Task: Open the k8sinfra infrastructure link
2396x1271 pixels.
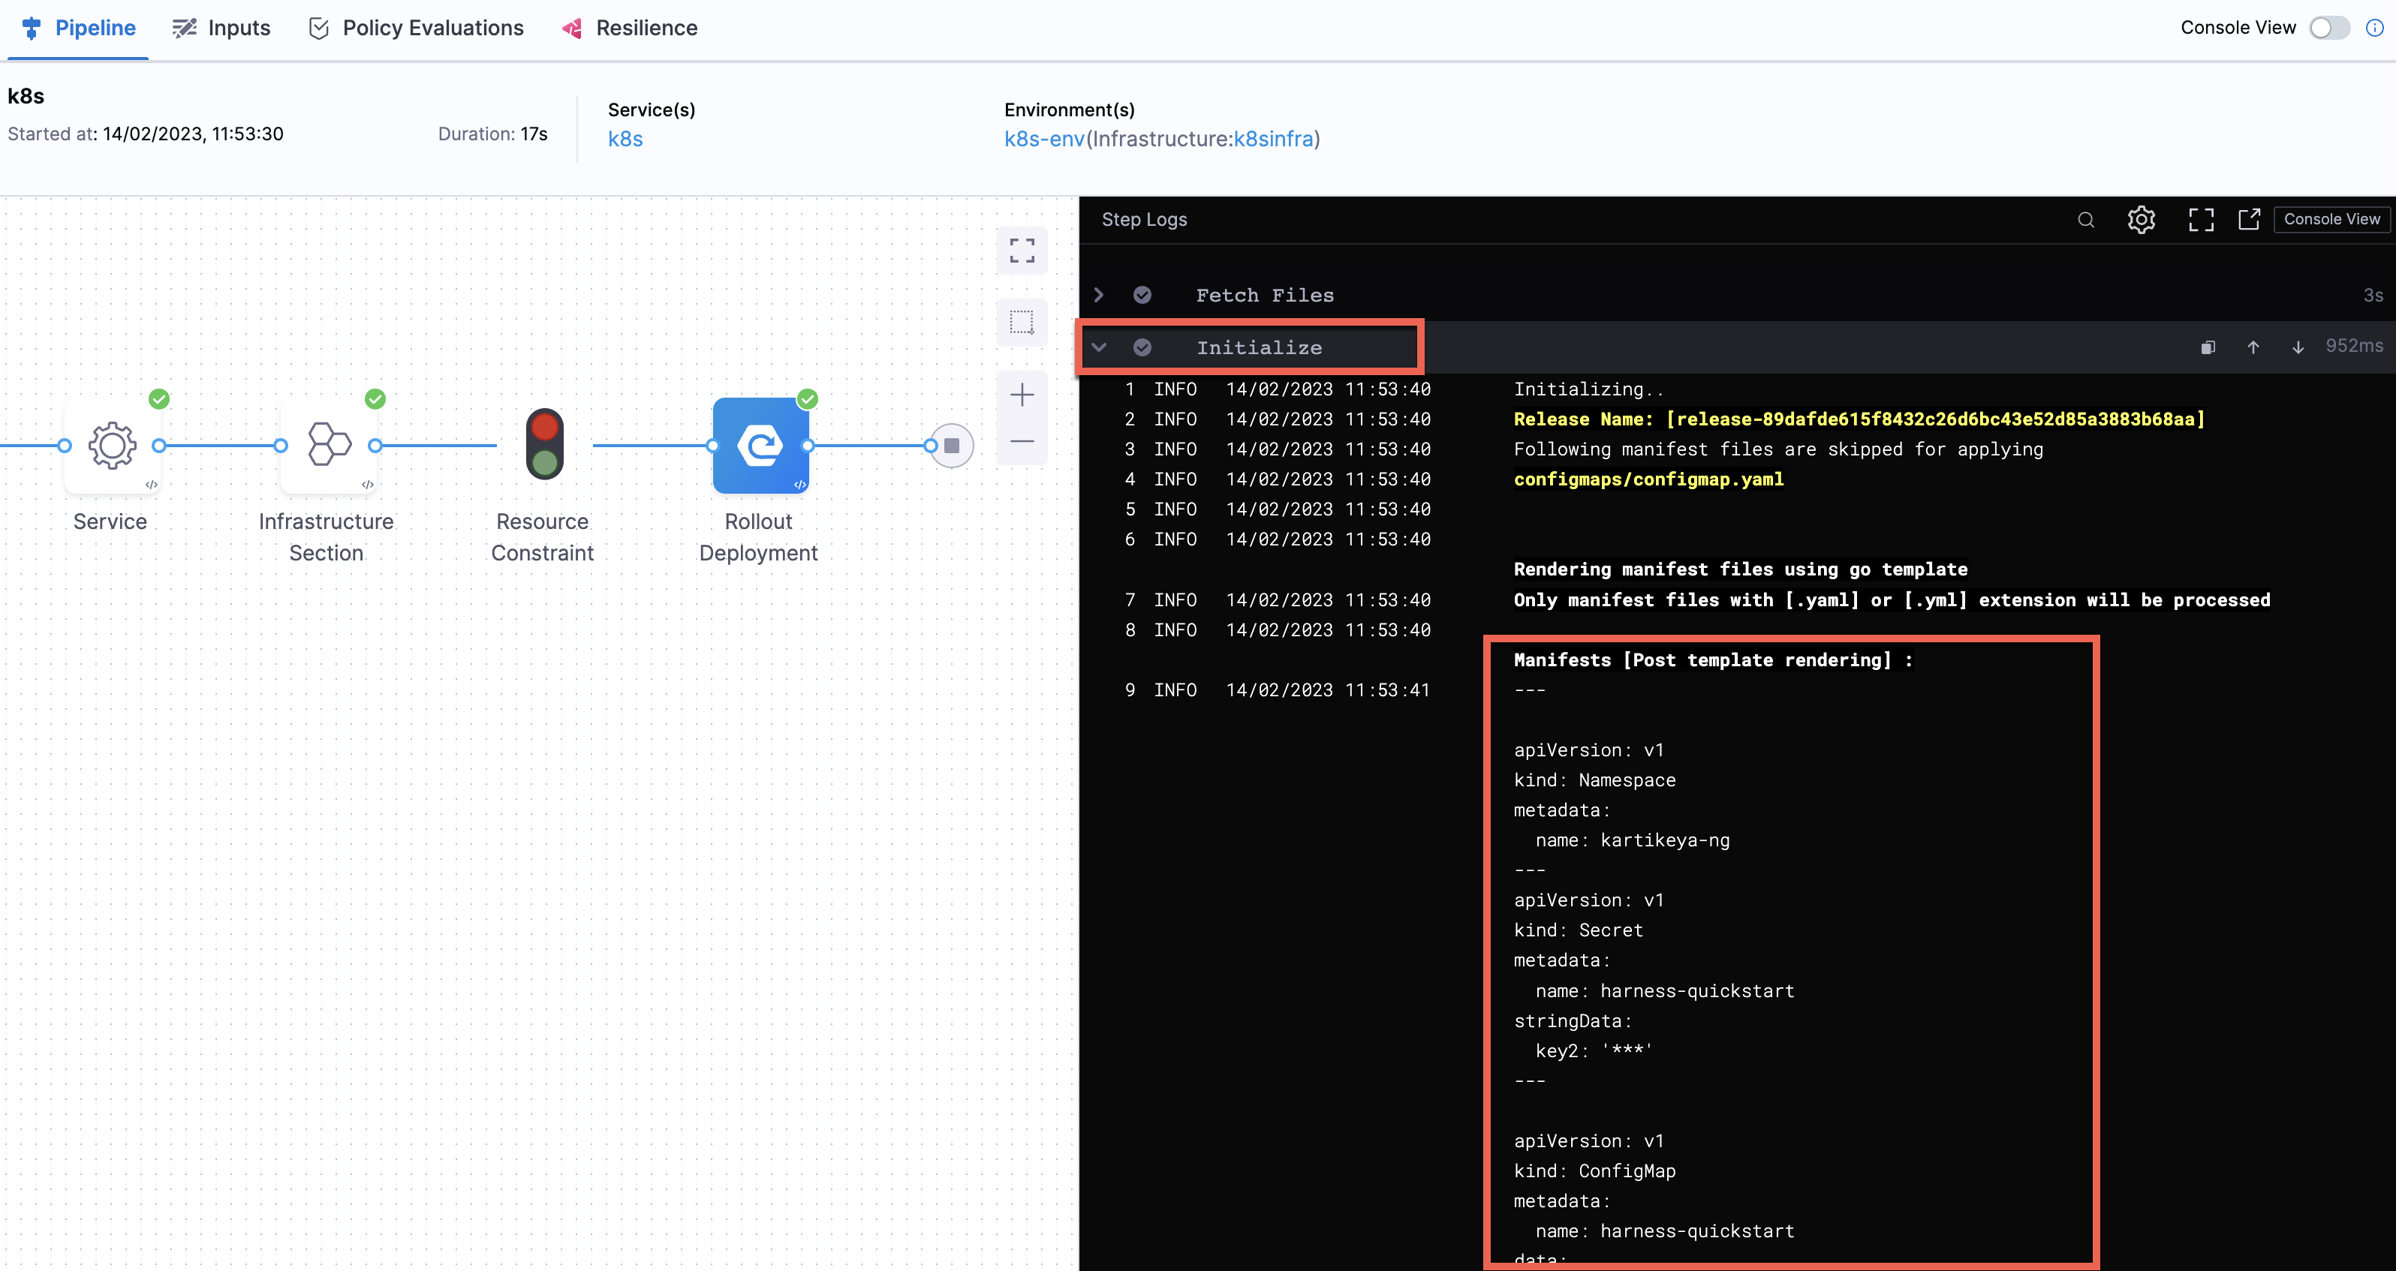Action: click(x=1273, y=140)
